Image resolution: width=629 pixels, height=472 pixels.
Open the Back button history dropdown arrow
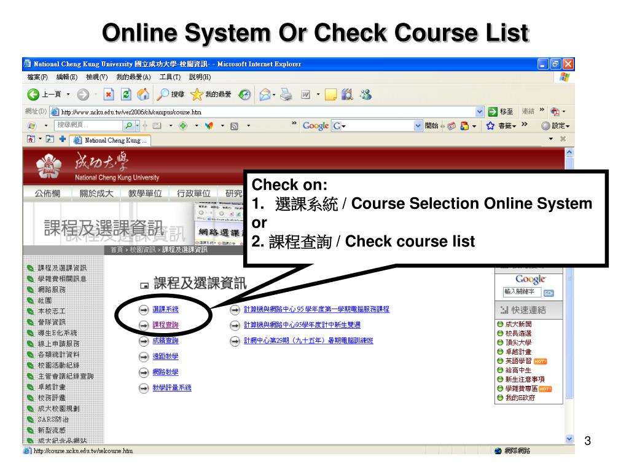68,94
